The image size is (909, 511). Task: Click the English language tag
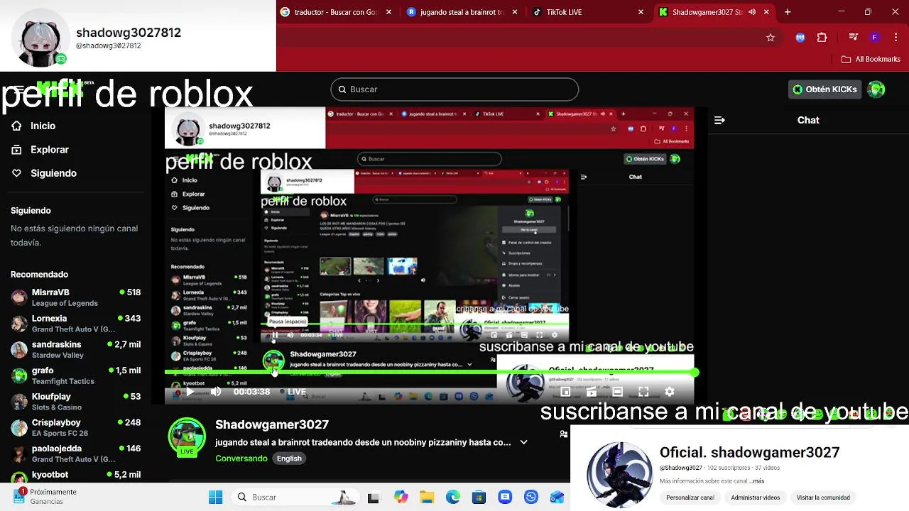coord(289,458)
